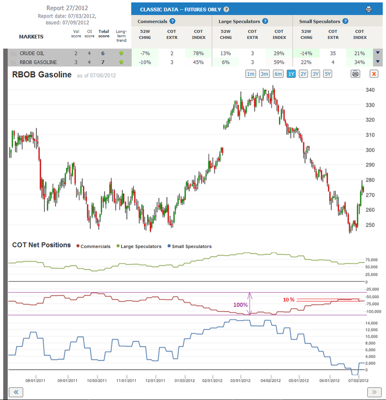Open the RBOB GASOLINE market row

tap(38, 62)
